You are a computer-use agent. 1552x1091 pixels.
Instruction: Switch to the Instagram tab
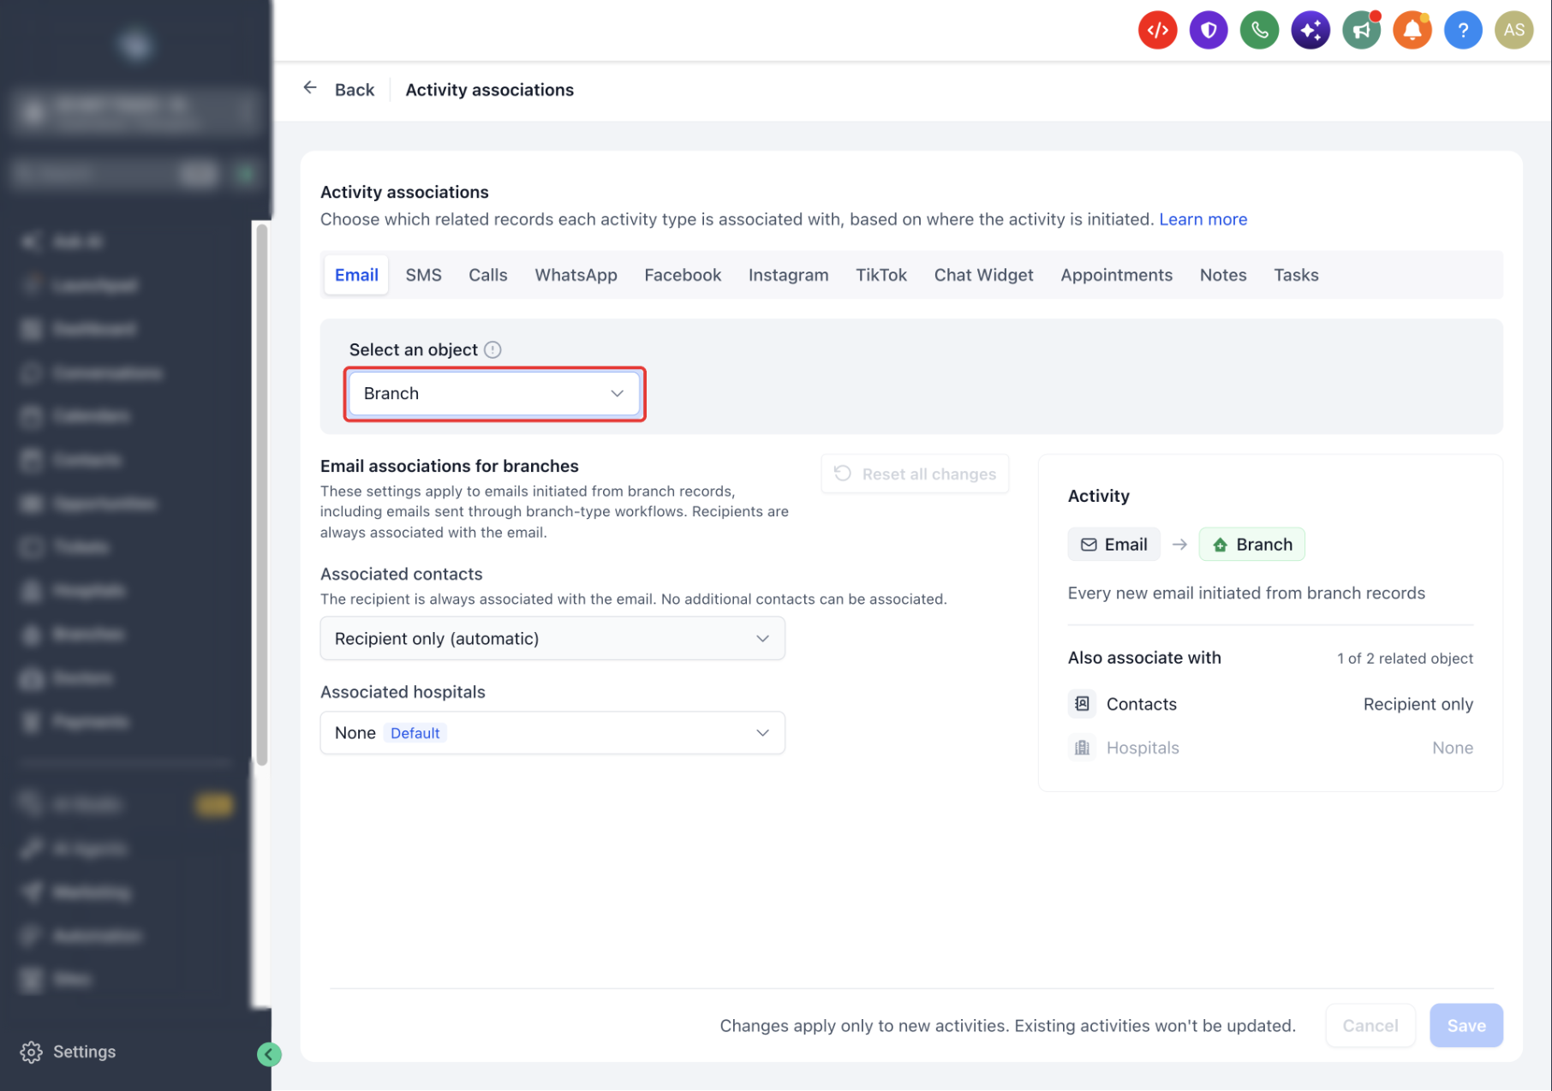788,275
